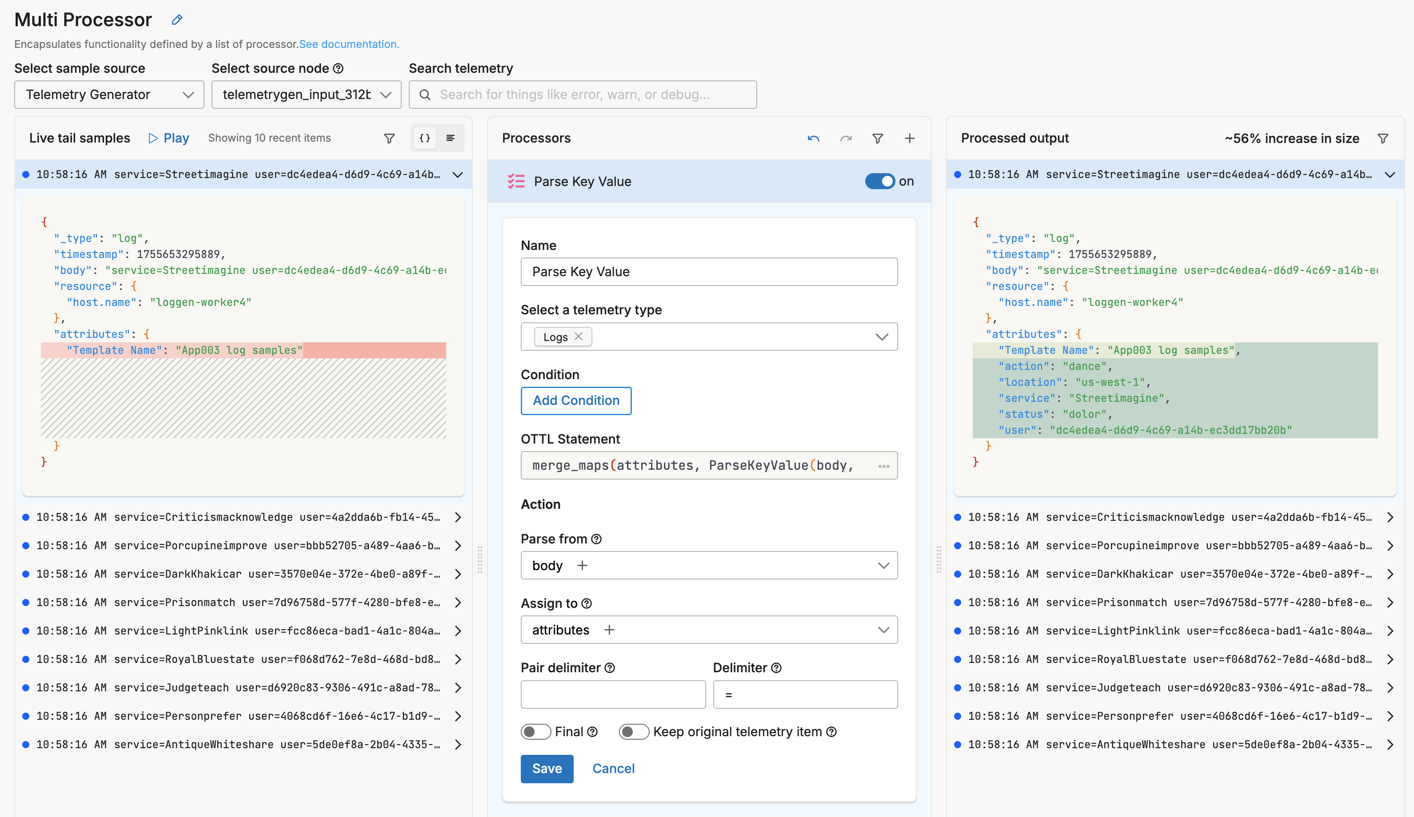
Task: Click plus next to attributes in Assign to
Action: 609,630
